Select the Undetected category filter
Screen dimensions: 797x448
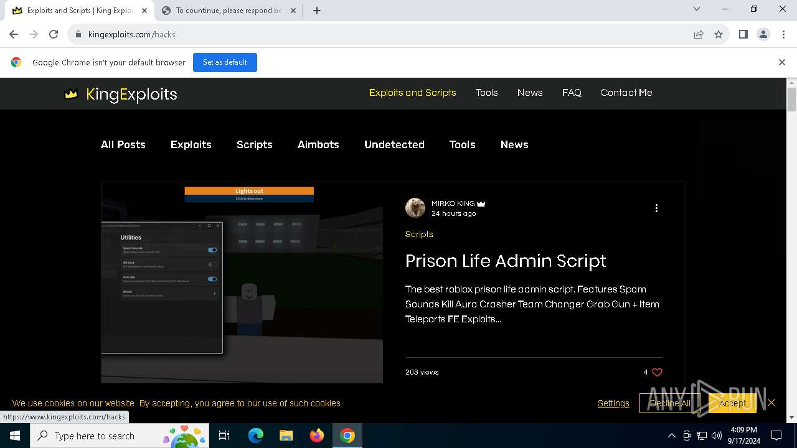coord(394,144)
